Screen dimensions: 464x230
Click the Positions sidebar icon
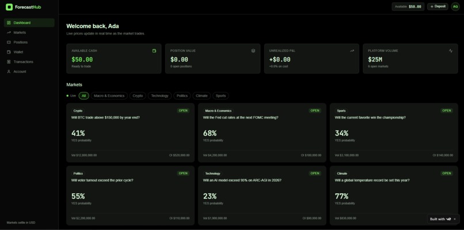pyautogui.click(x=9, y=43)
